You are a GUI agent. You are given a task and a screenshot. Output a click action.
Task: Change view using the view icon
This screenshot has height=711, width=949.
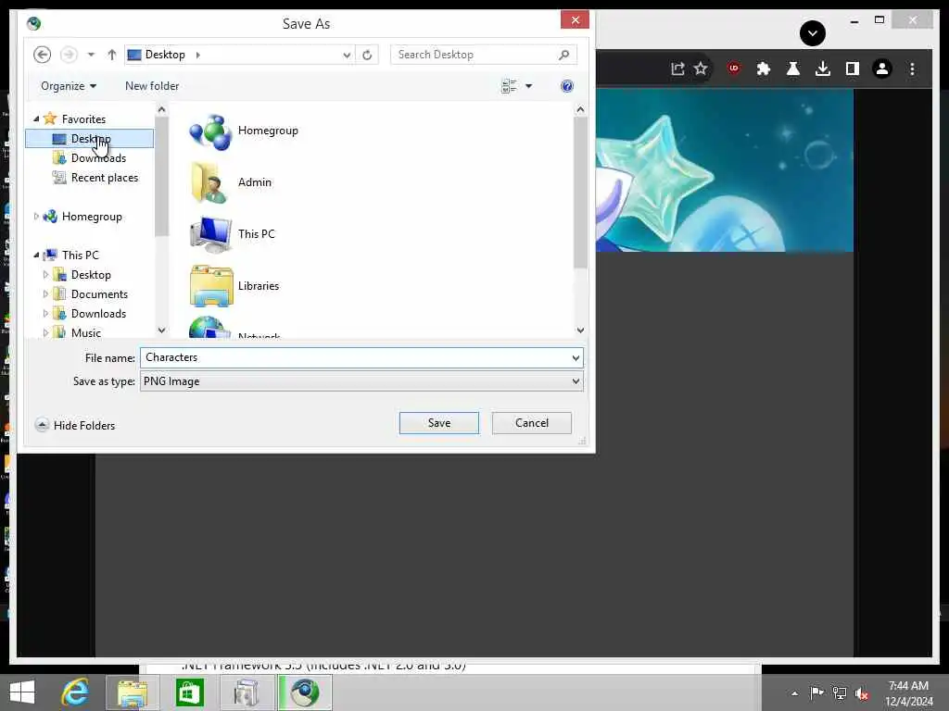coord(509,86)
